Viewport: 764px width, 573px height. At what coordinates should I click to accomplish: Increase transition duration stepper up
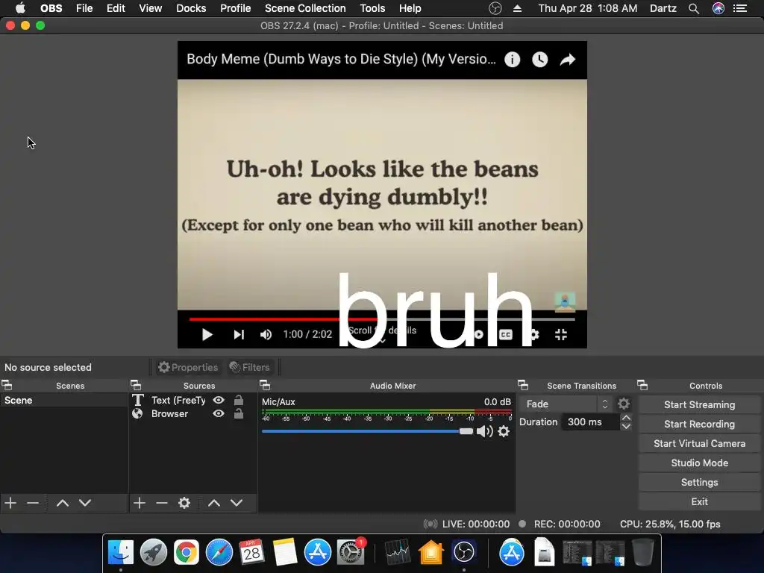pyautogui.click(x=627, y=418)
